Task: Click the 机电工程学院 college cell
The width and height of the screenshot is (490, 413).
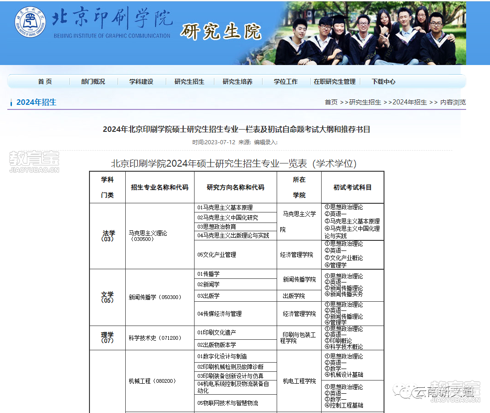Action: [299, 381]
